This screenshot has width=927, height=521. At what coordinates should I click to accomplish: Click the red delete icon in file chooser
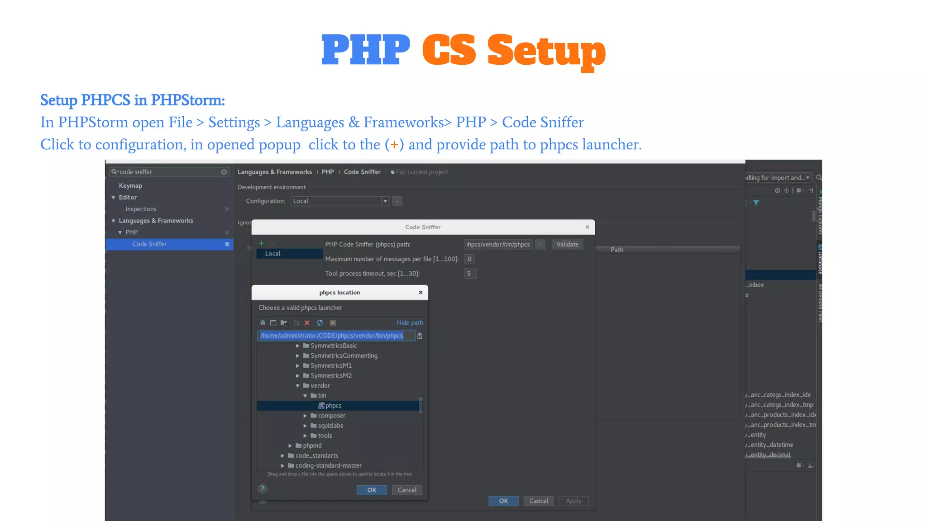point(307,323)
